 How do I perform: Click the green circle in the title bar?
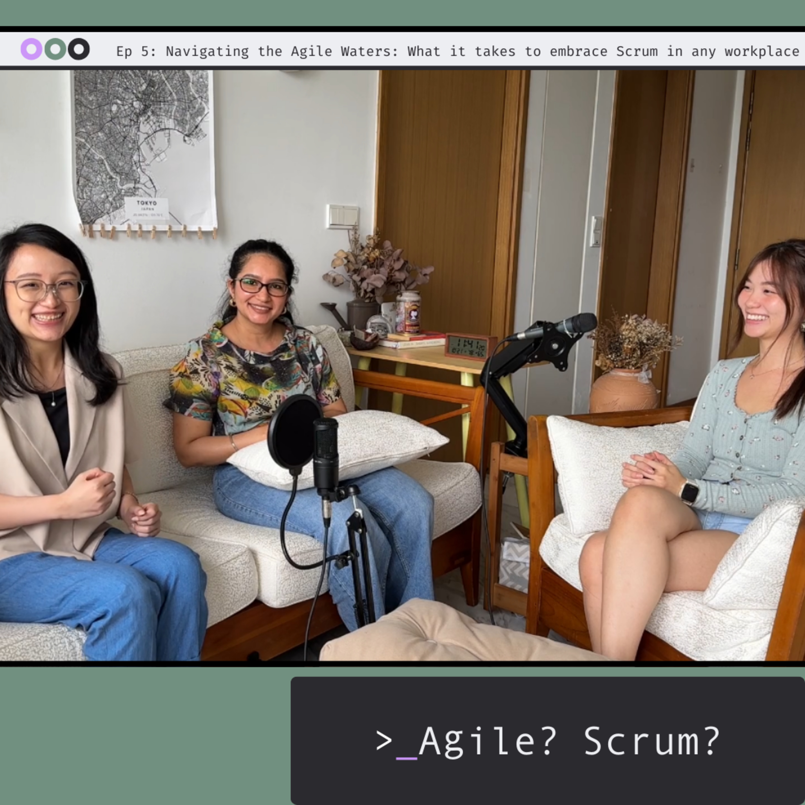[x=55, y=49]
